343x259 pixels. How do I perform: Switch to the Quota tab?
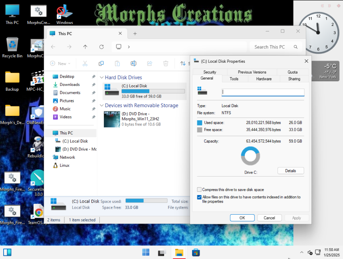[x=292, y=72]
